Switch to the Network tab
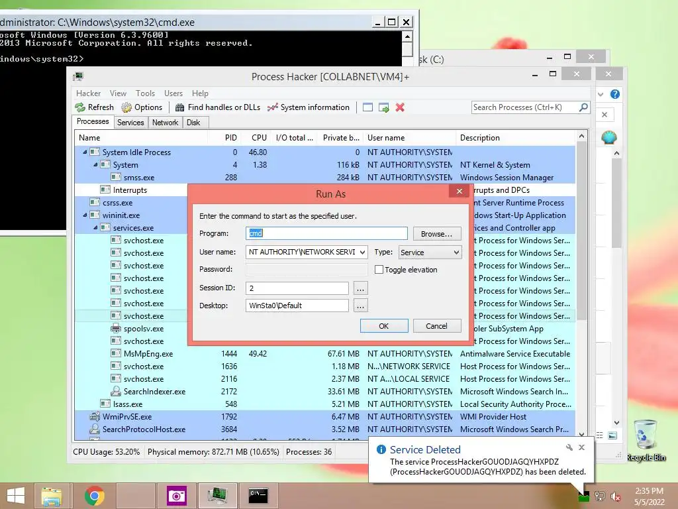 [165, 123]
